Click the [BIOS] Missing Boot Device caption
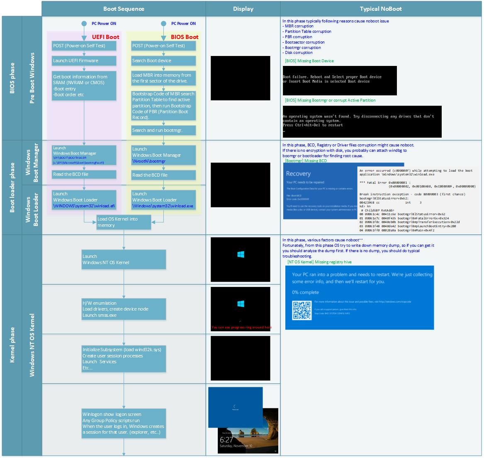484x459 pixels. (309, 61)
